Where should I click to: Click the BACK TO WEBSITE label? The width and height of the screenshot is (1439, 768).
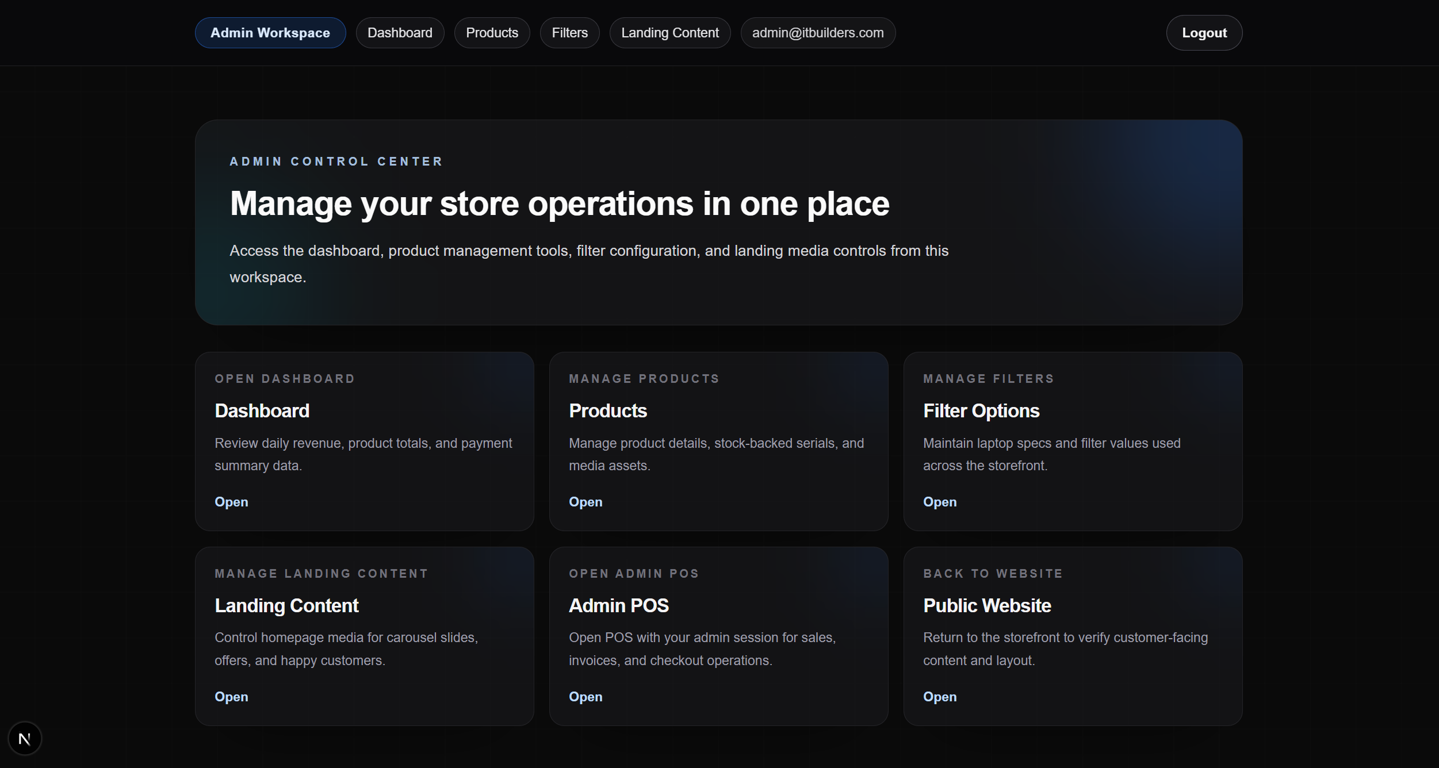tap(993, 574)
